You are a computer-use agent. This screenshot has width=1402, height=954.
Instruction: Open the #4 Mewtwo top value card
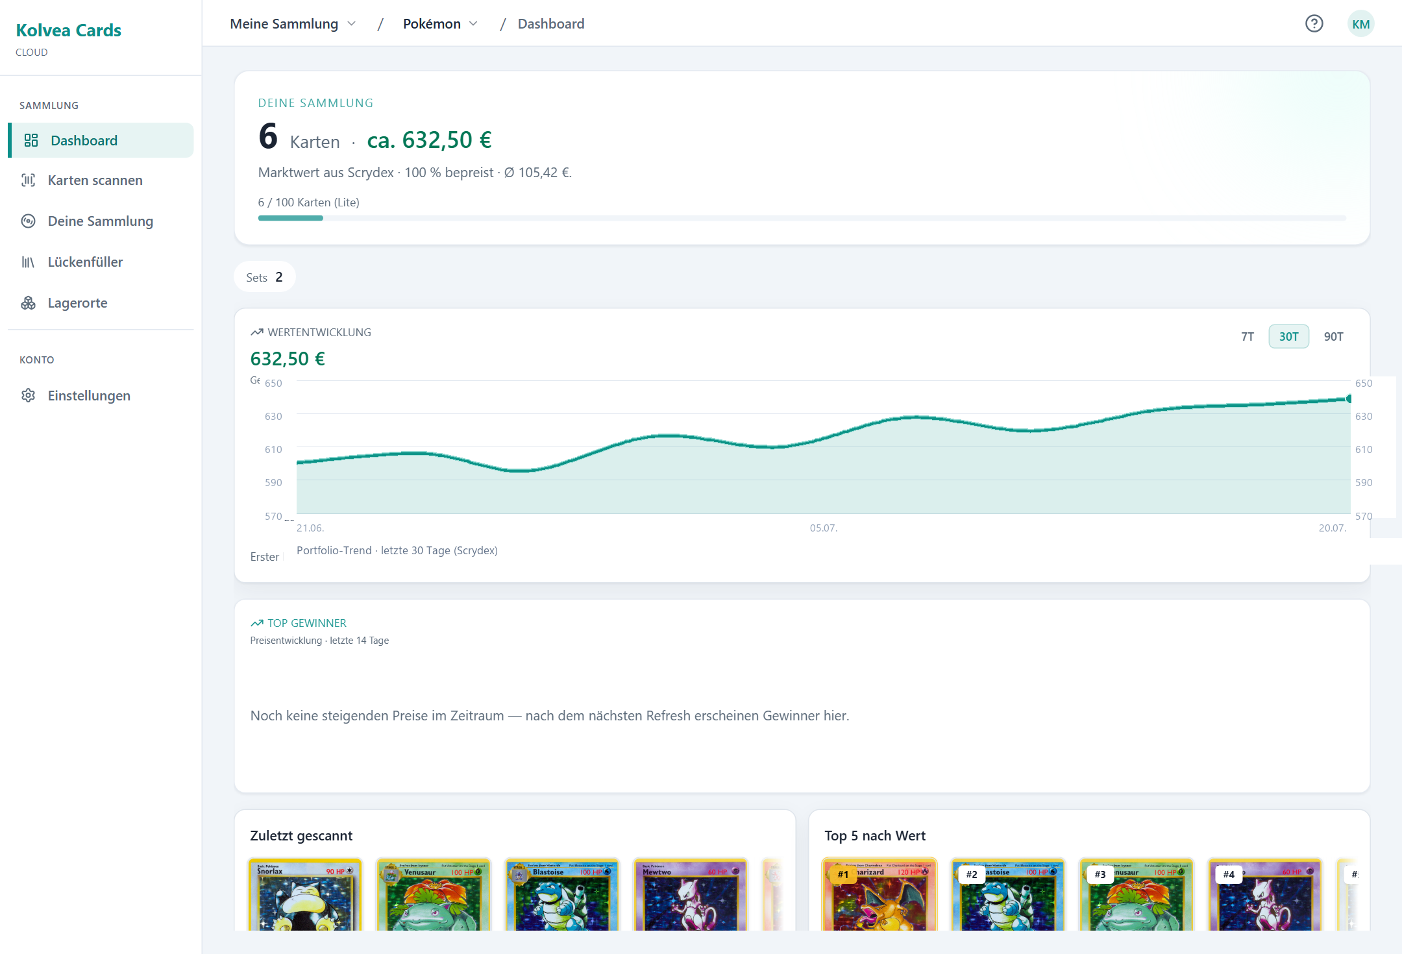(x=1265, y=895)
